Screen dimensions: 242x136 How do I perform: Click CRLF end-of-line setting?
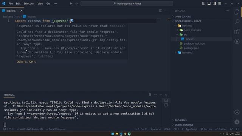pyautogui.click(x=176, y=129)
